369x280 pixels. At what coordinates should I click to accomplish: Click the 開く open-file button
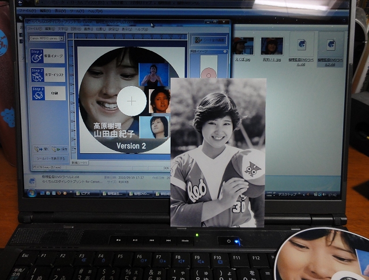coord(42,149)
